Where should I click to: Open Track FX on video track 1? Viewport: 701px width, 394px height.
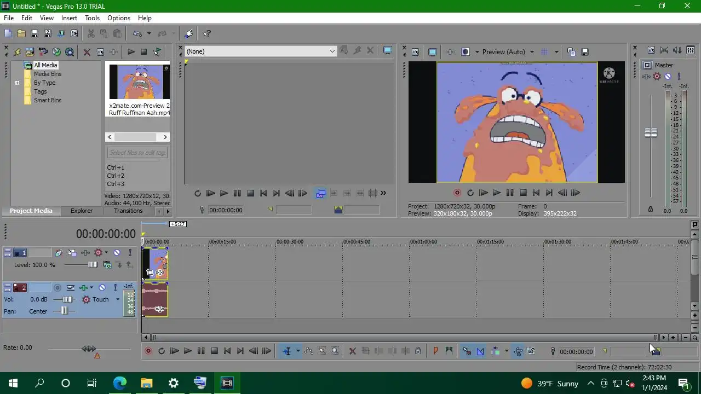click(x=85, y=253)
